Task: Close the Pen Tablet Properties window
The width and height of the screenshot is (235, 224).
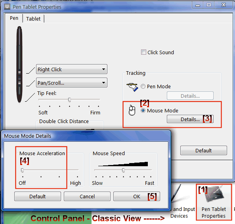Action: pyautogui.click(x=224, y=6)
